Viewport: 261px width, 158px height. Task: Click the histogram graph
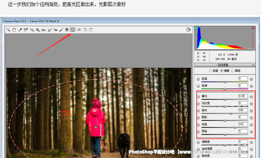pyautogui.click(x=225, y=38)
